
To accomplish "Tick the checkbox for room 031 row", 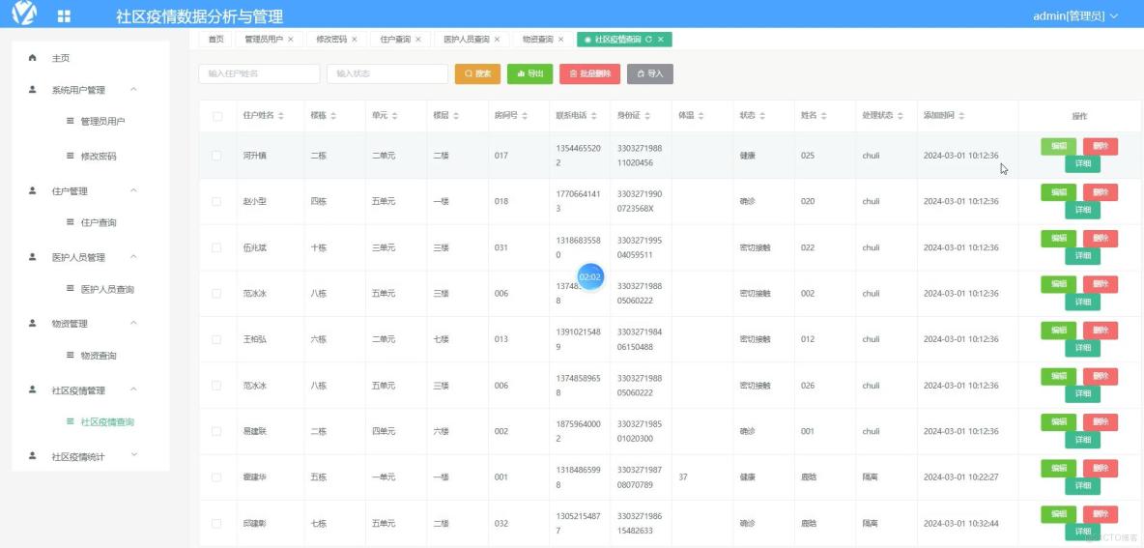I will (x=216, y=247).
